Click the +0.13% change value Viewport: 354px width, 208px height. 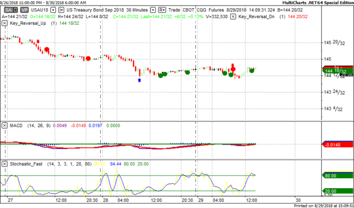point(196,17)
